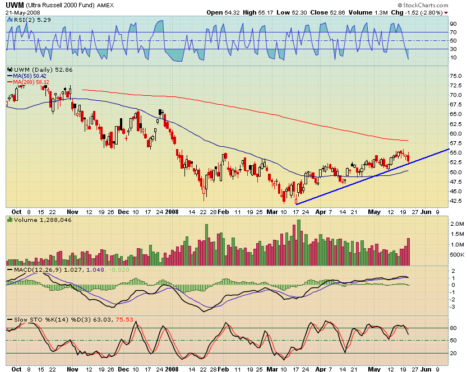Click the RSI indicator icon beside RSI(2)
This screenshot has height=372, width=467.
point(10,20)
